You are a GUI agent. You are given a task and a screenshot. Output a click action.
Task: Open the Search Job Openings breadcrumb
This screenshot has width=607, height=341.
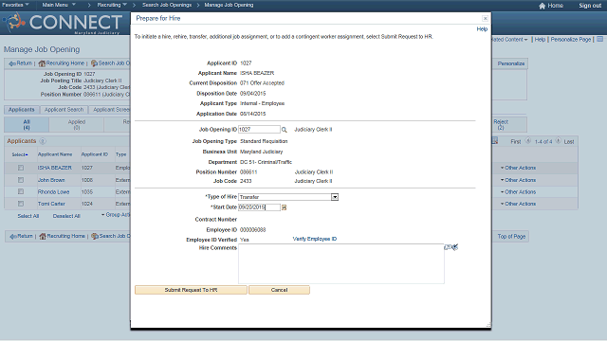(167, 5)
